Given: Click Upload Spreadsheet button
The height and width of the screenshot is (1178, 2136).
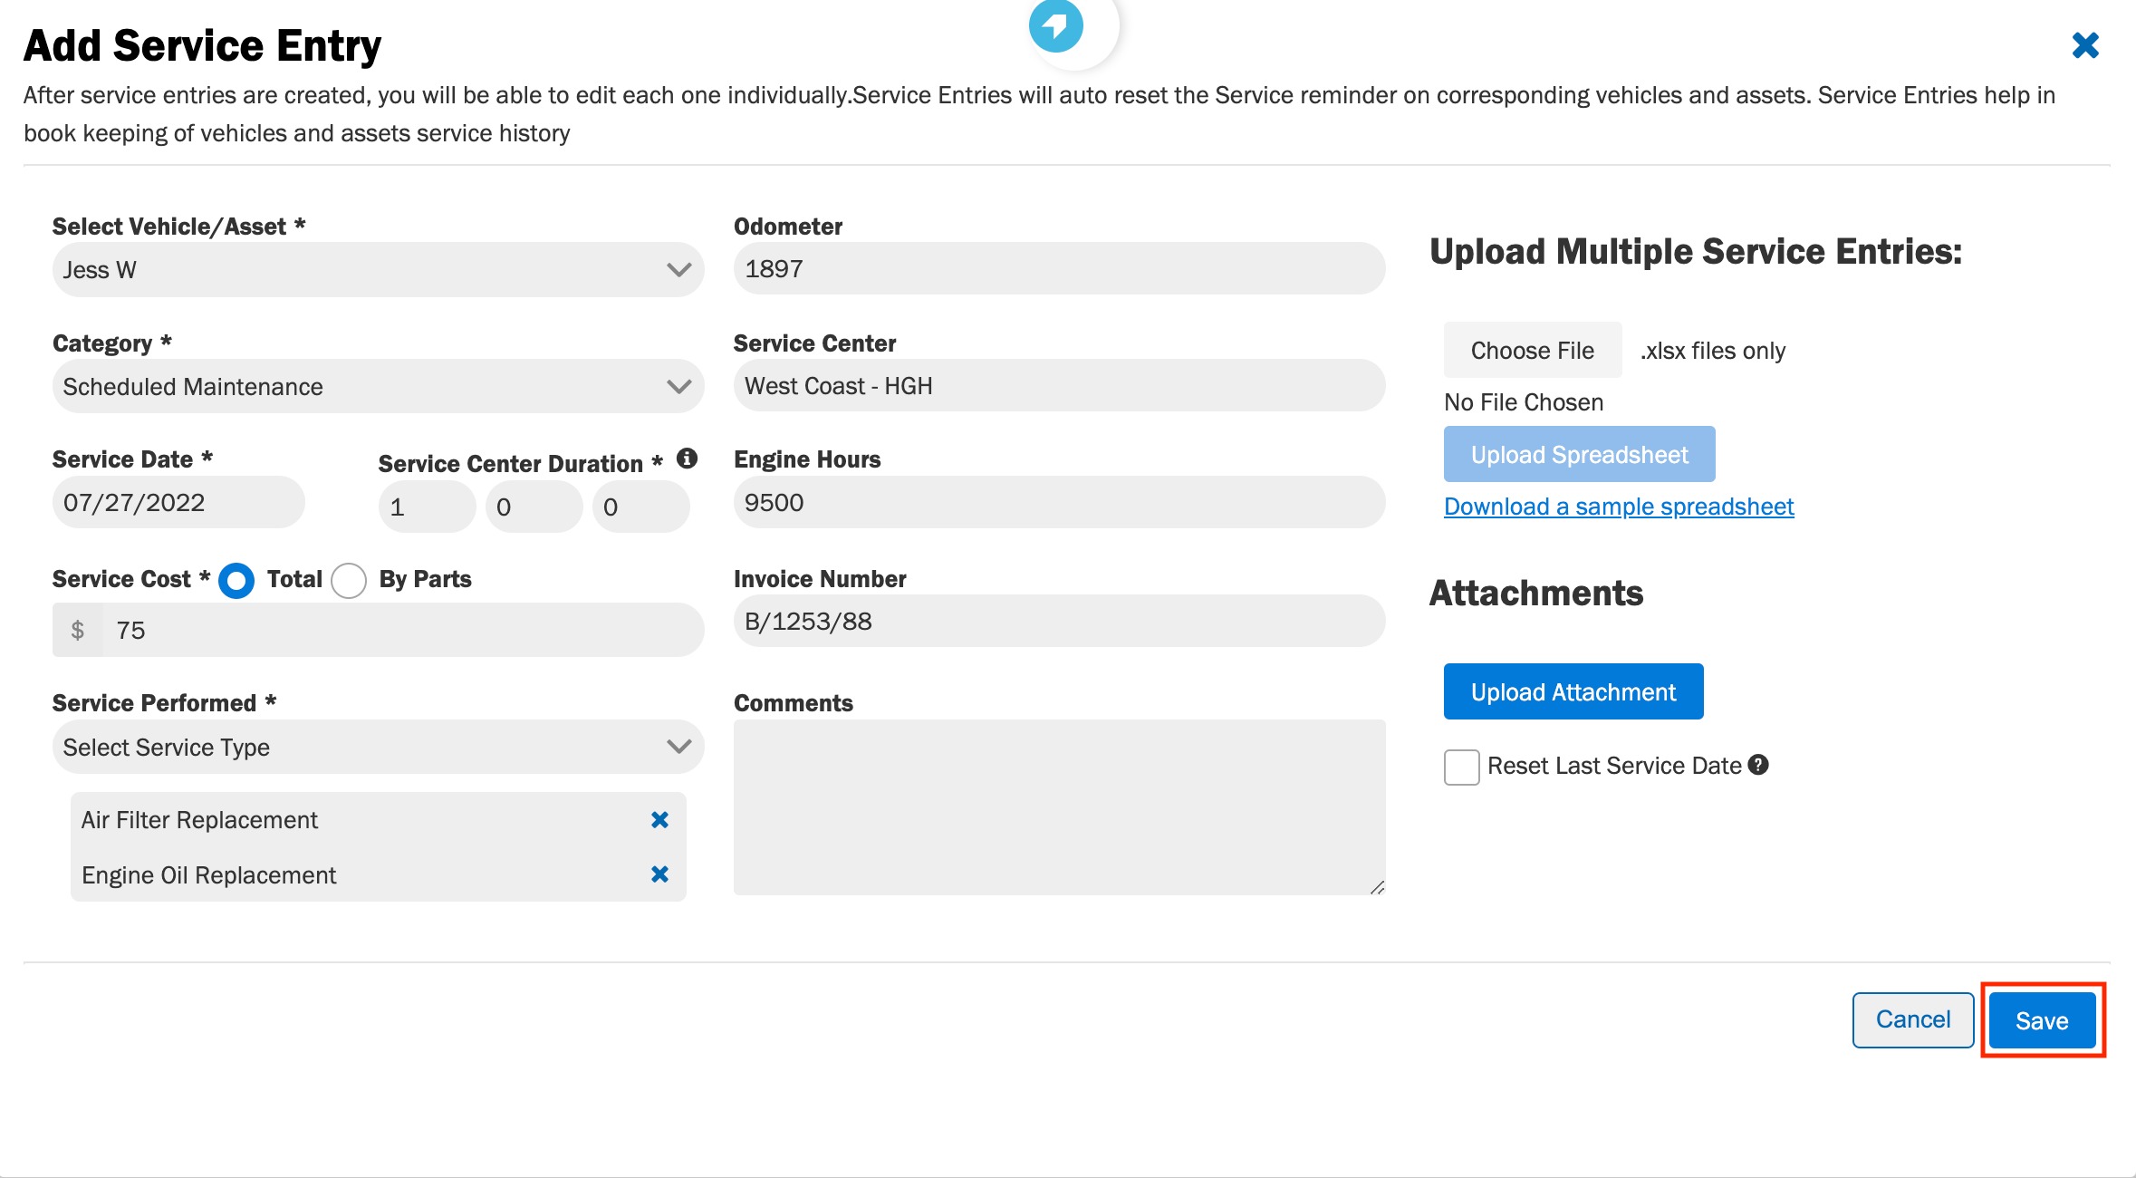Looking at the screenshot, I should 1579,454.
